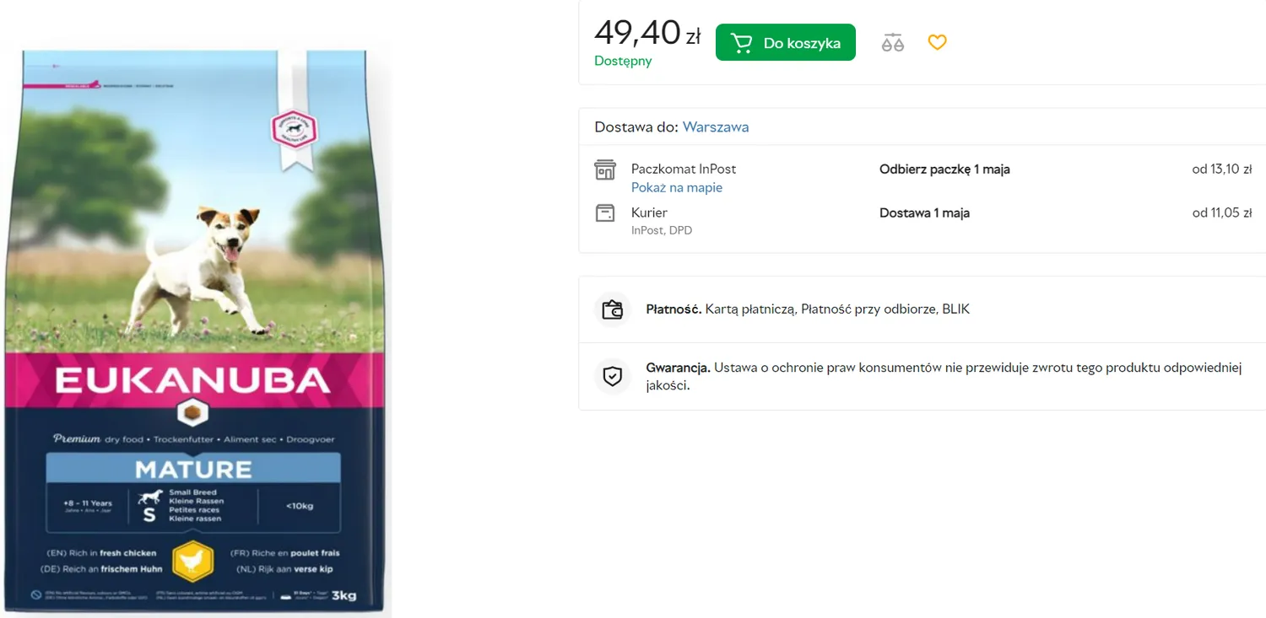The width and height of the screenshot is (1266, 618).
Task: Click the Kurier delivery option label
Action: 649,213
